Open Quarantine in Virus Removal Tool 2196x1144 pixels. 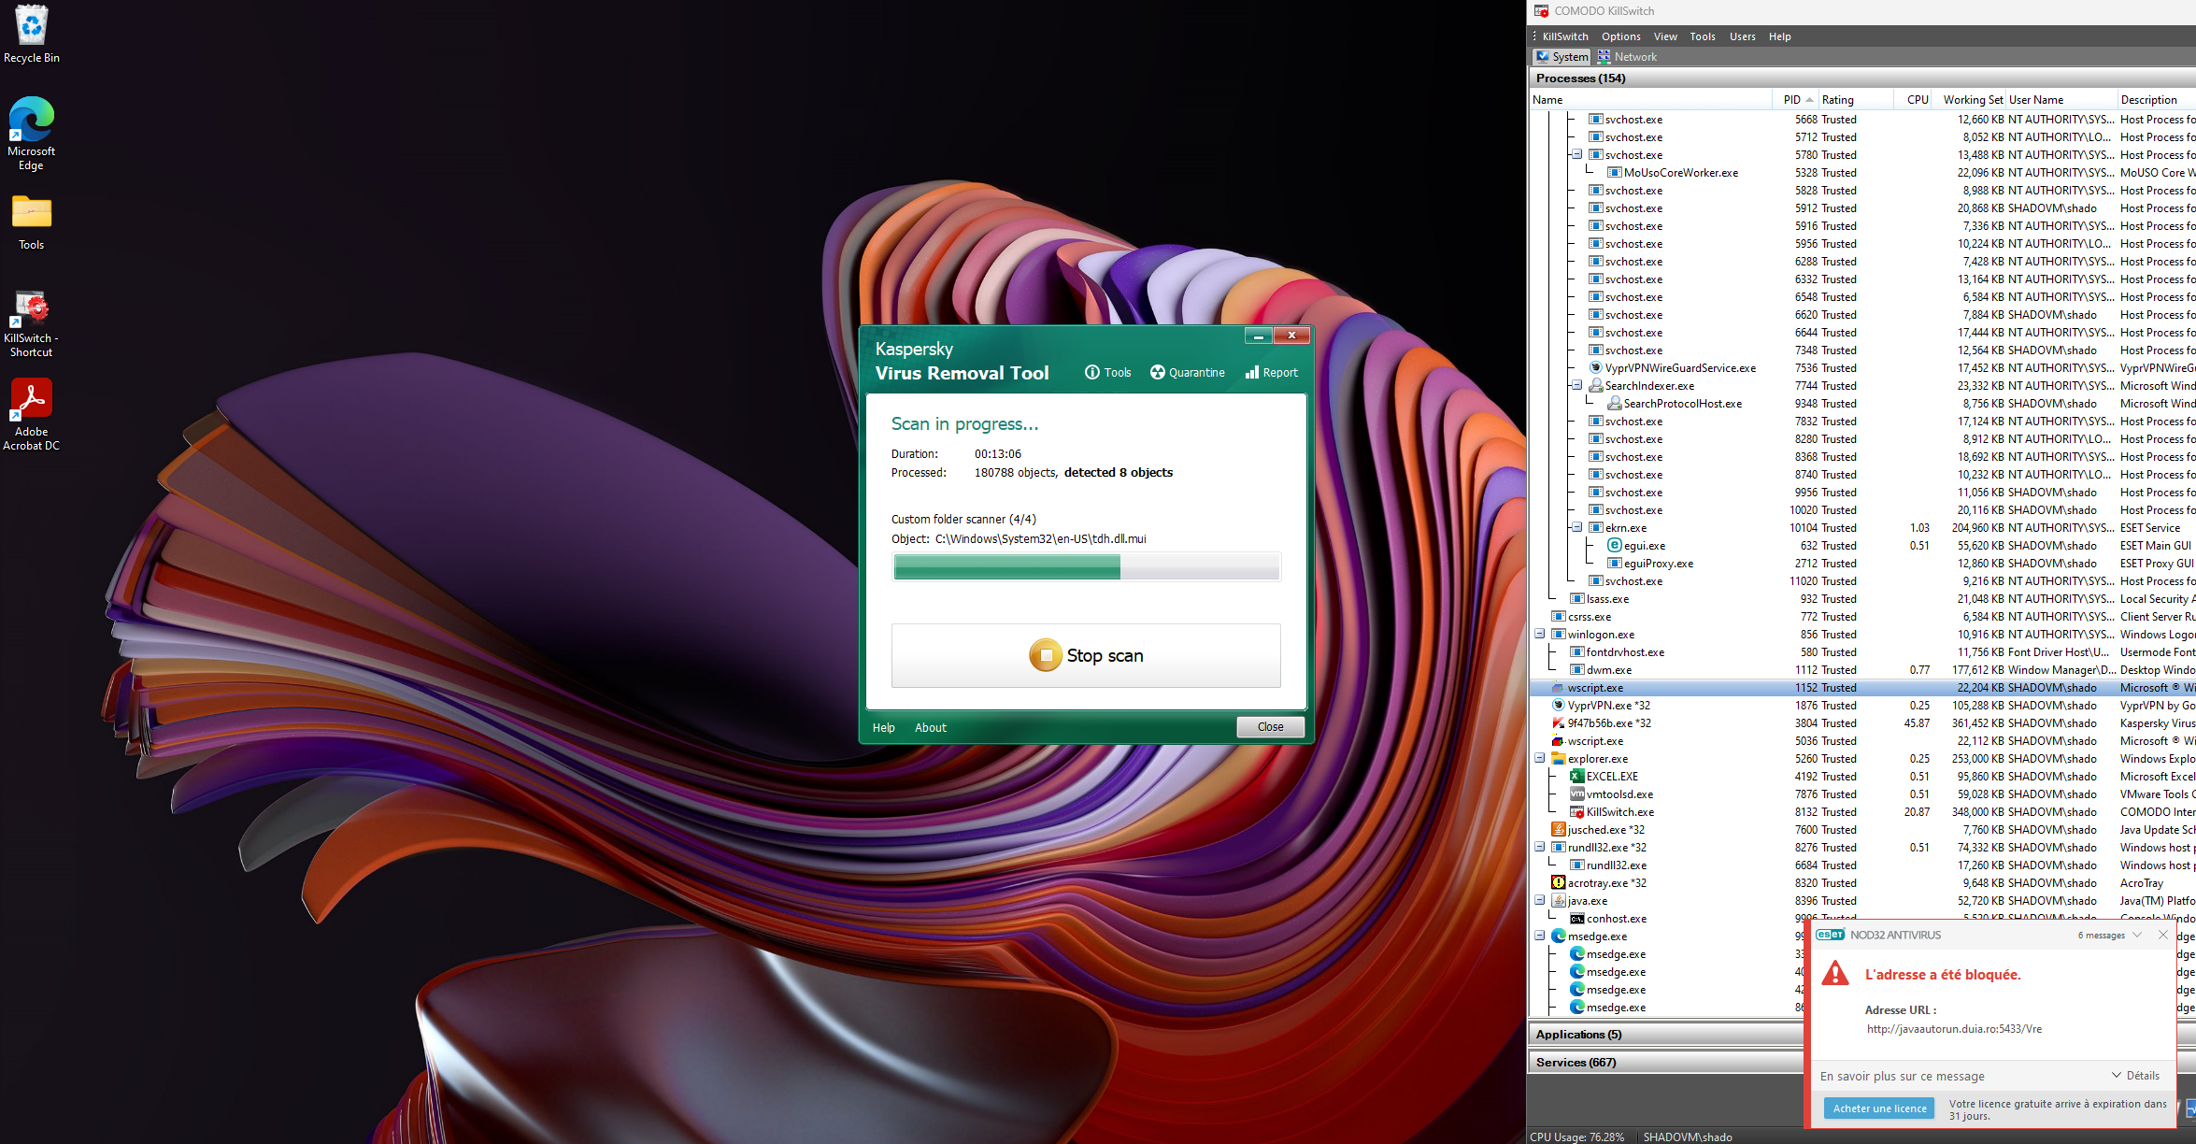(x=1187, y=372)
